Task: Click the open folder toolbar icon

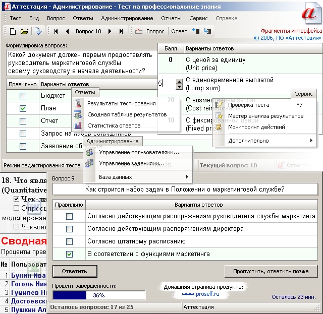Action: point(23,31)
